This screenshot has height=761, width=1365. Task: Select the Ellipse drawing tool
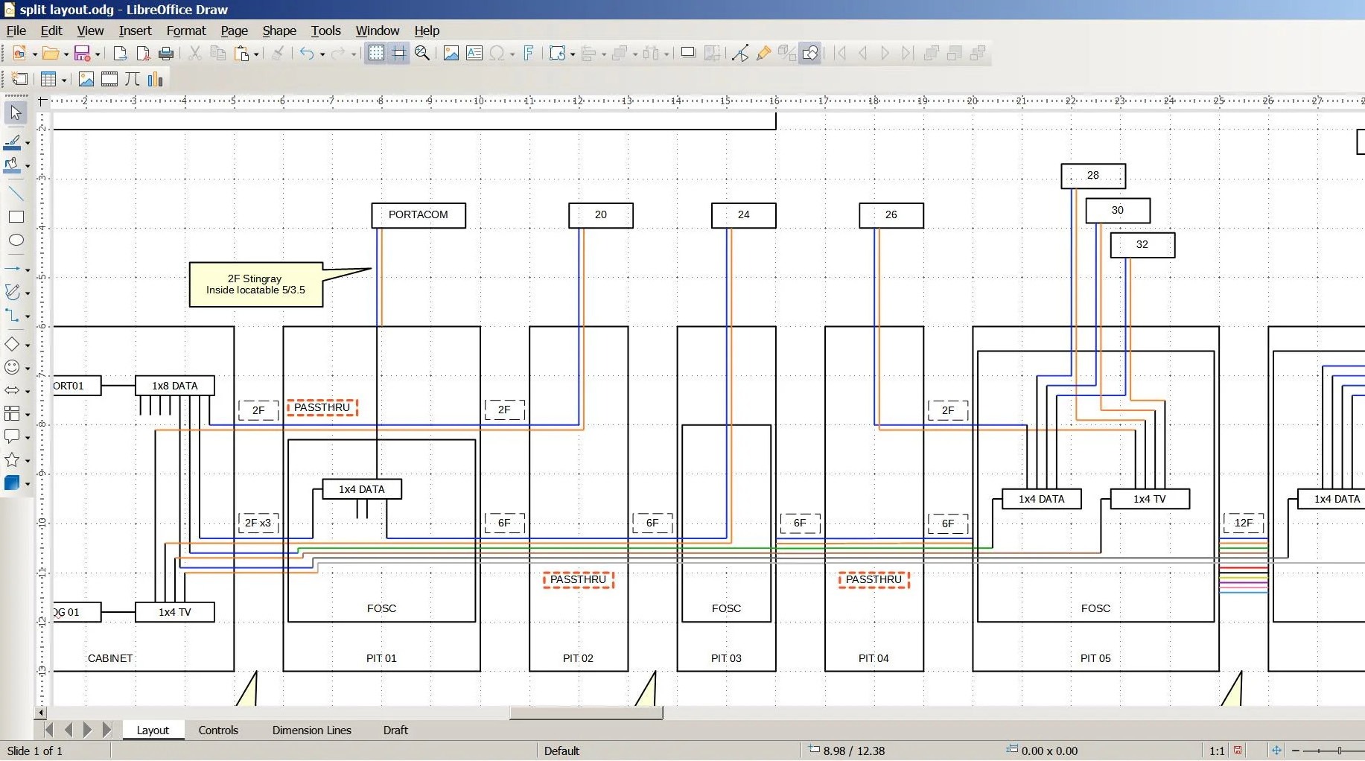[x=16, y=241]
